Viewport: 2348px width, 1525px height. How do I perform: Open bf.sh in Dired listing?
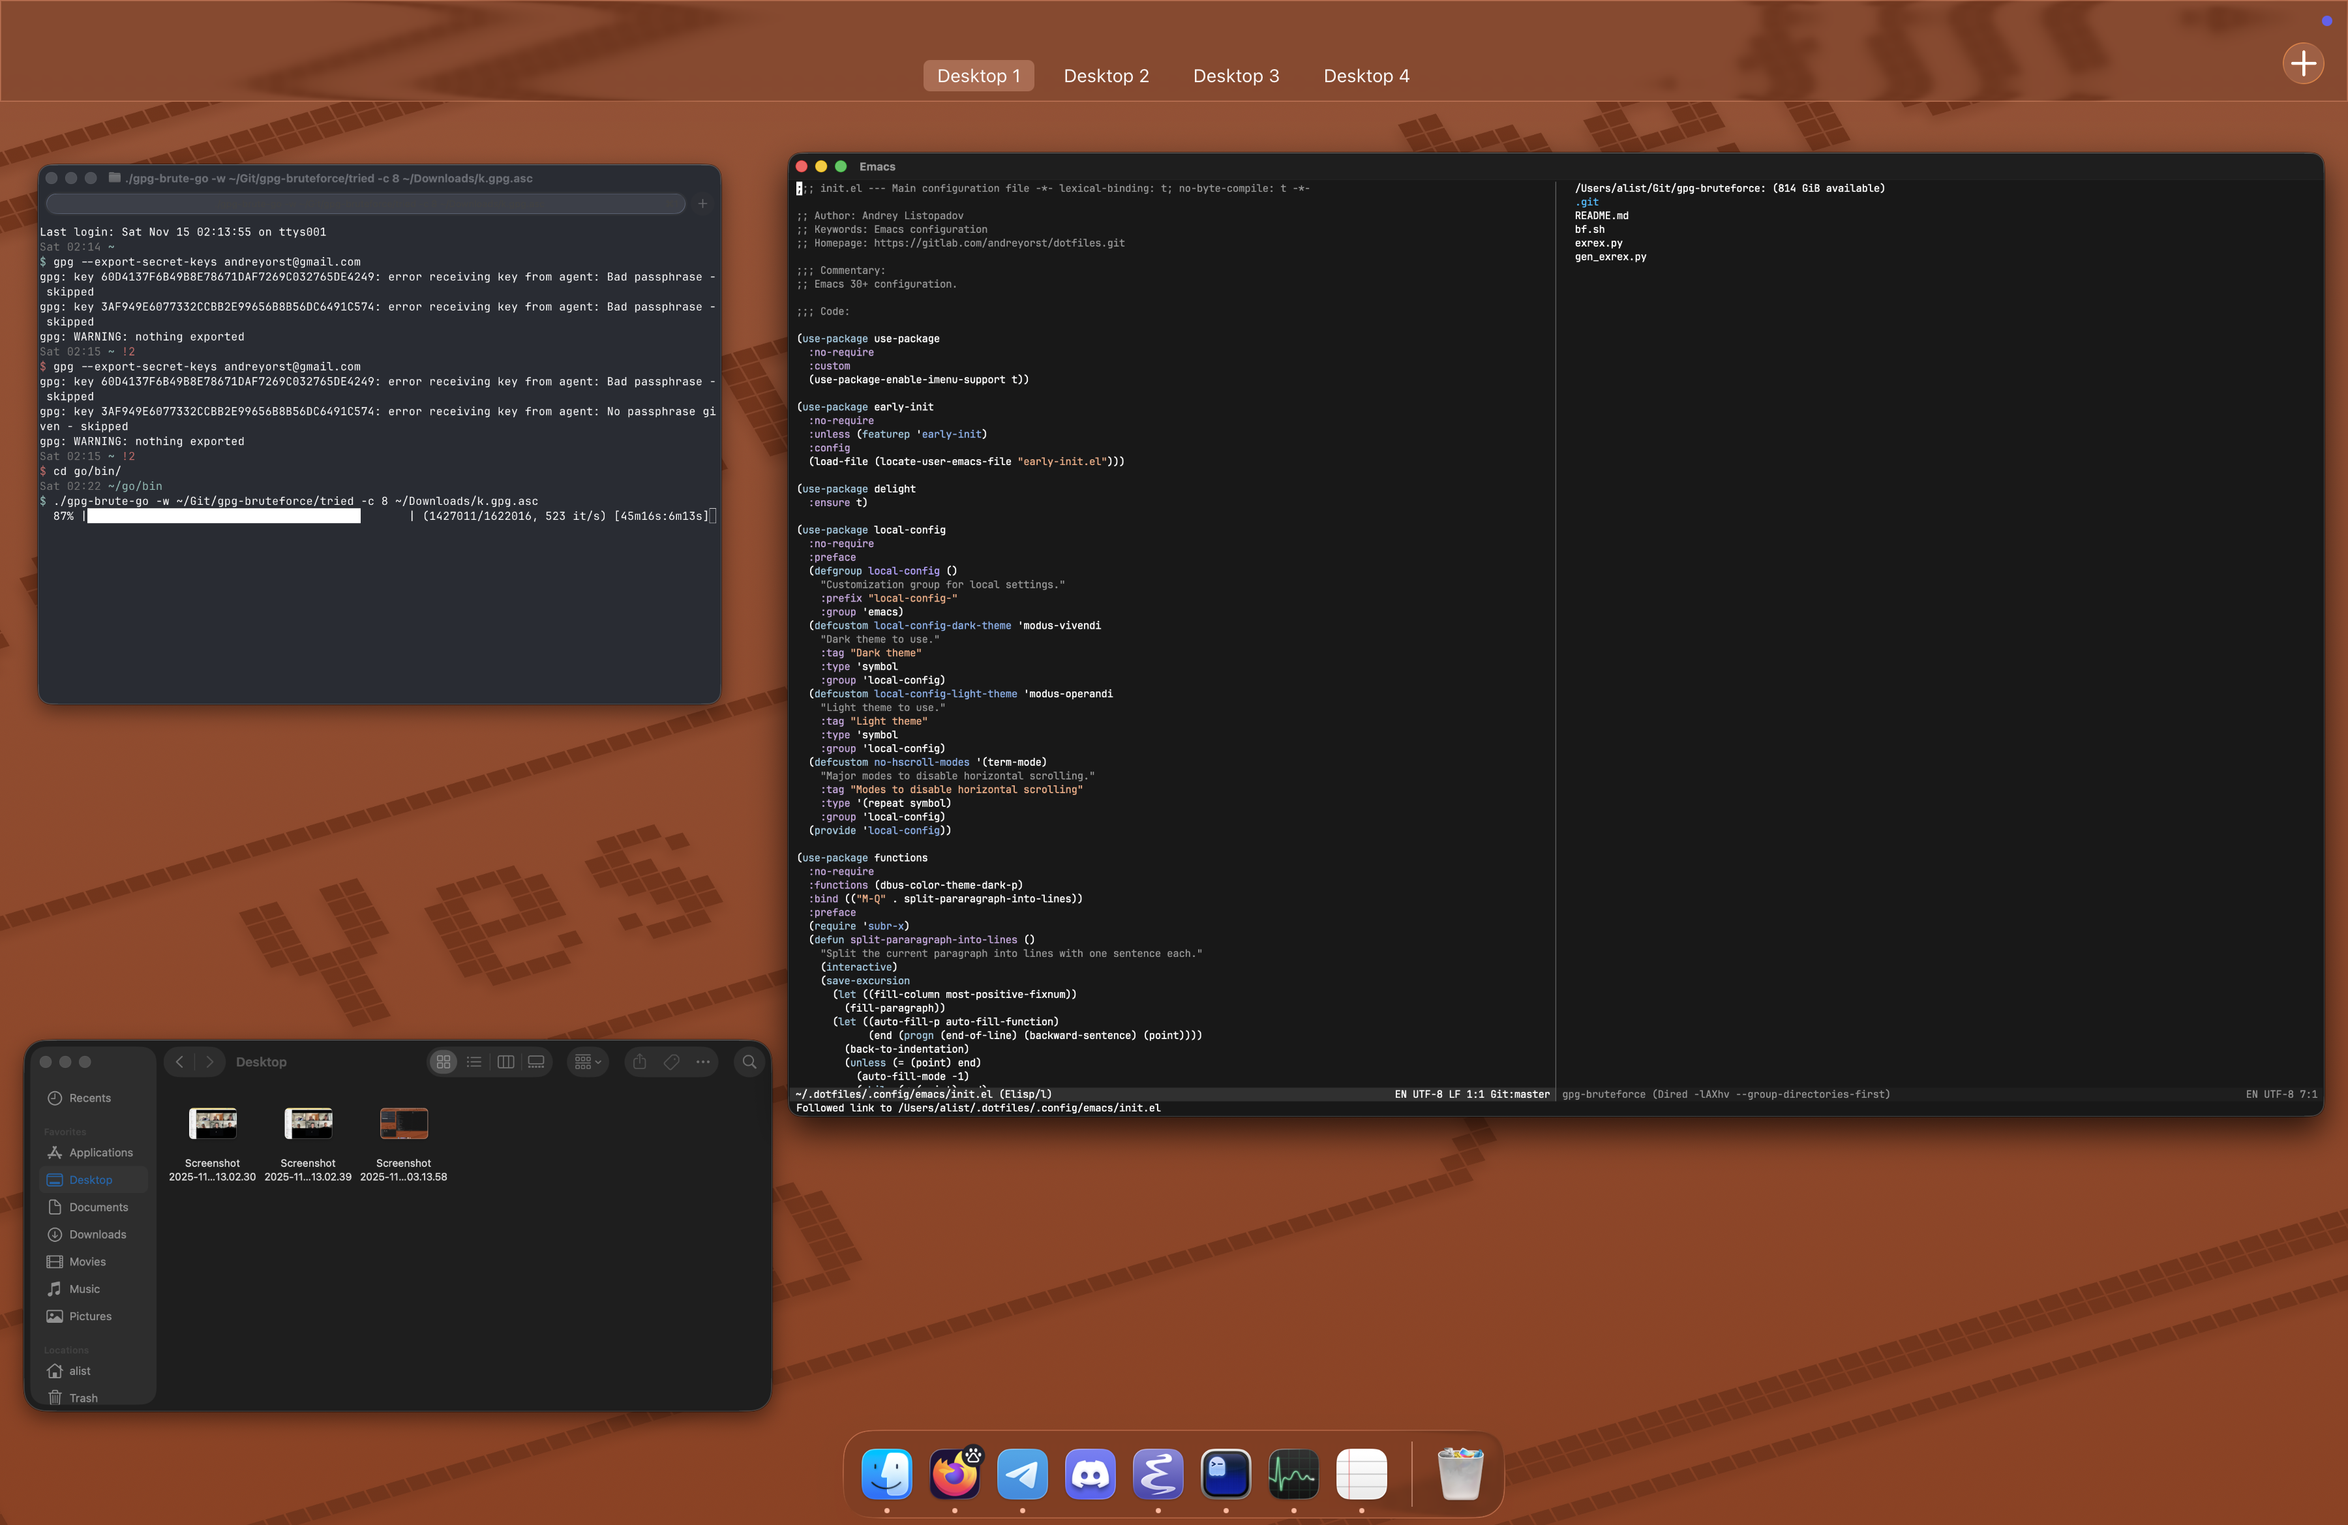[1588, 230]
